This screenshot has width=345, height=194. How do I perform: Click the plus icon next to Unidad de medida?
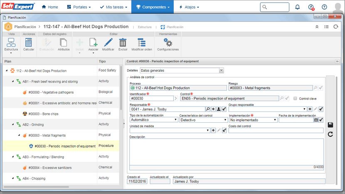tap(213, 130)
